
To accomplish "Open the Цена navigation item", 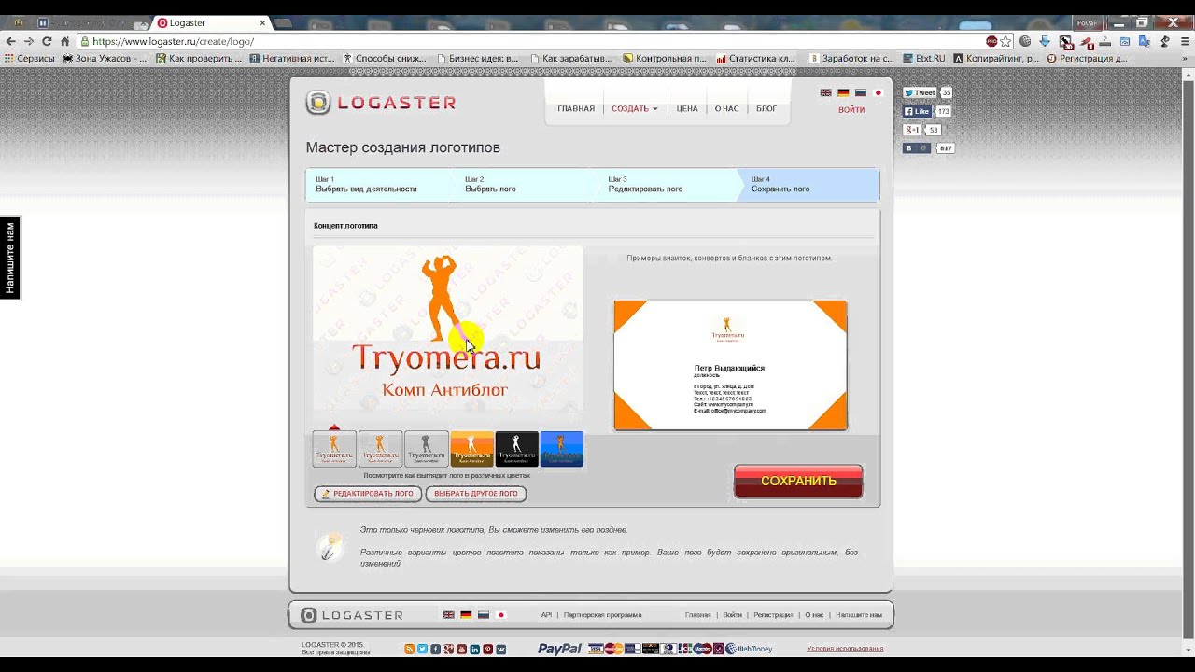I will click(x=687, y=109).
